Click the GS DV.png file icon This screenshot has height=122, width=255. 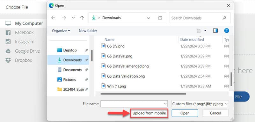click(x=104, y=46)
